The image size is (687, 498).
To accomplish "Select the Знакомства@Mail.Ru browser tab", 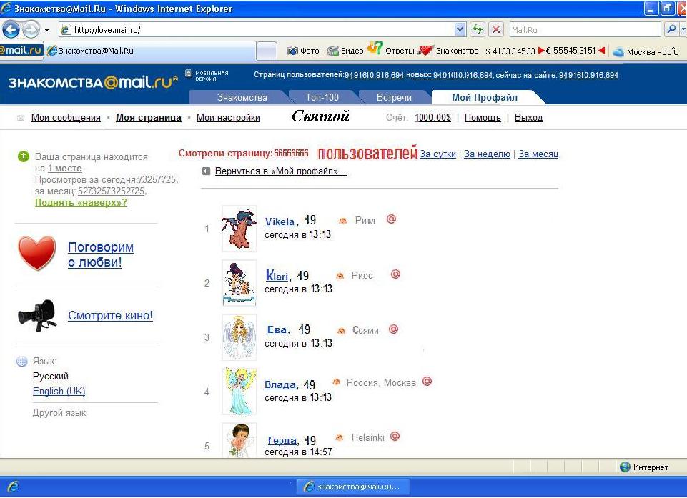I will click(150, 51).
